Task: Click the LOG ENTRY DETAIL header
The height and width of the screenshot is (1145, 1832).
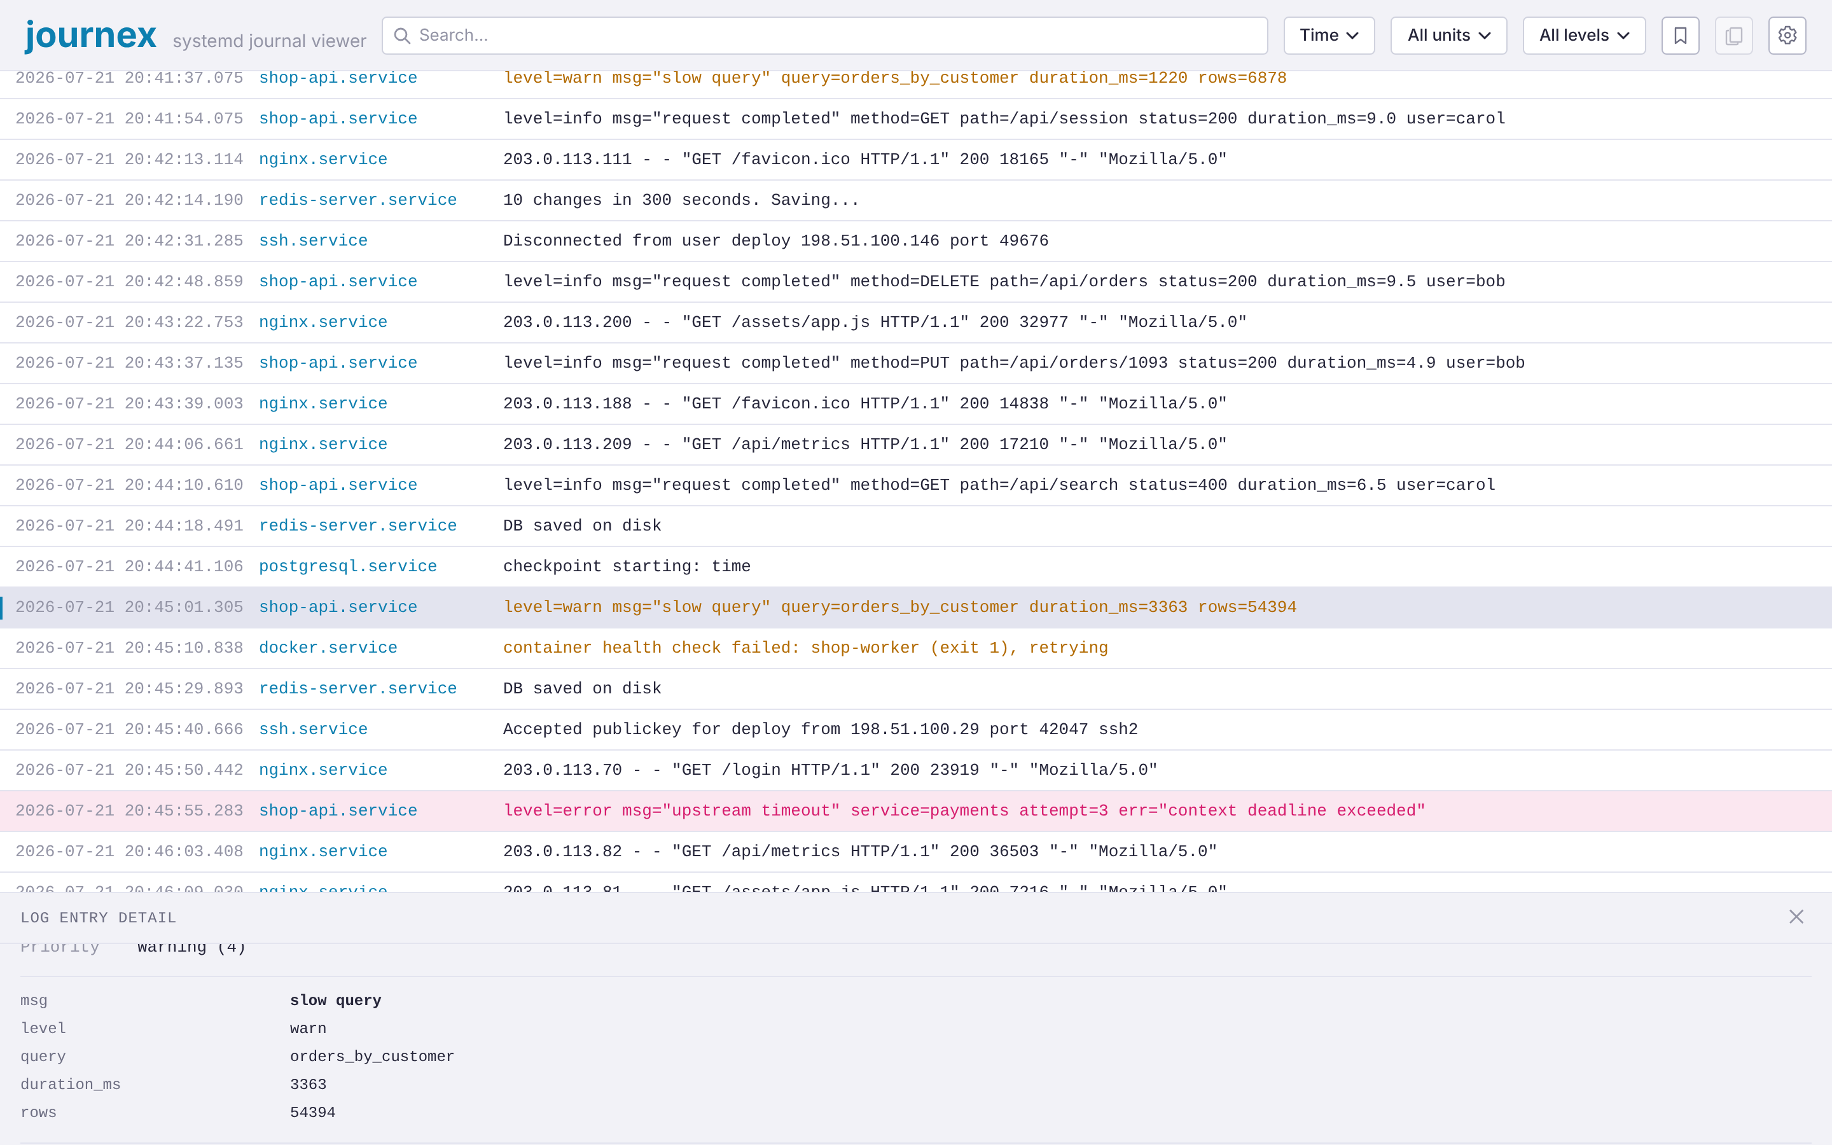Action: tap(99, 918)
